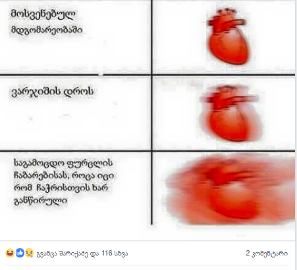
Task: Click the word მდგომარეობაში in top caption
Action: pos(47,30)
